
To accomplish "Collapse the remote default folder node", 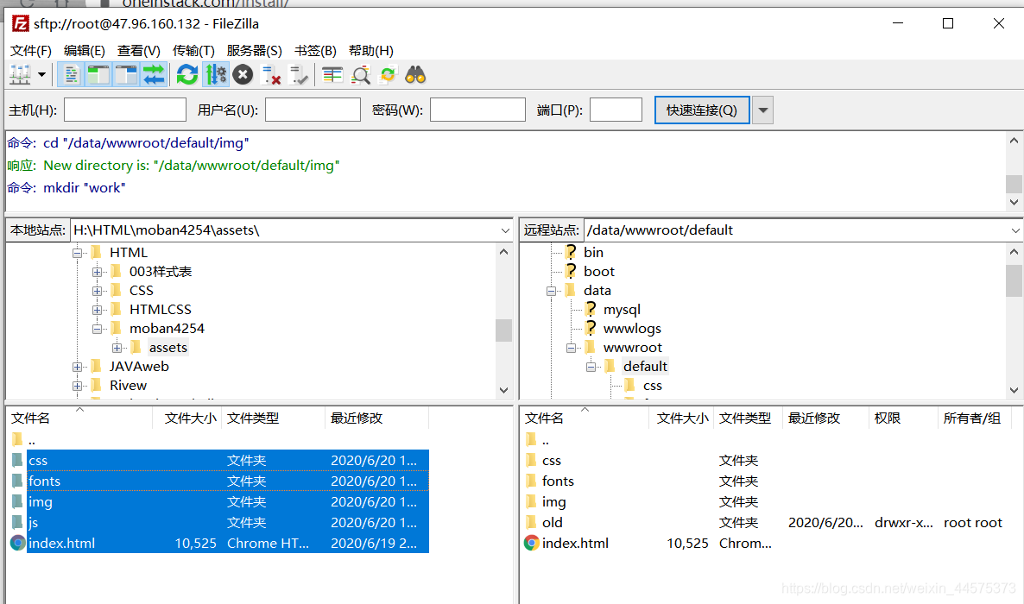I will pos(591,367).
